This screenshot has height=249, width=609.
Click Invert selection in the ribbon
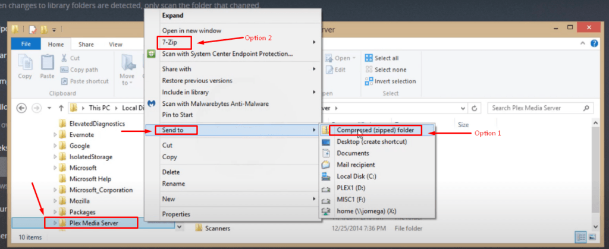click(x=391, y=81)
